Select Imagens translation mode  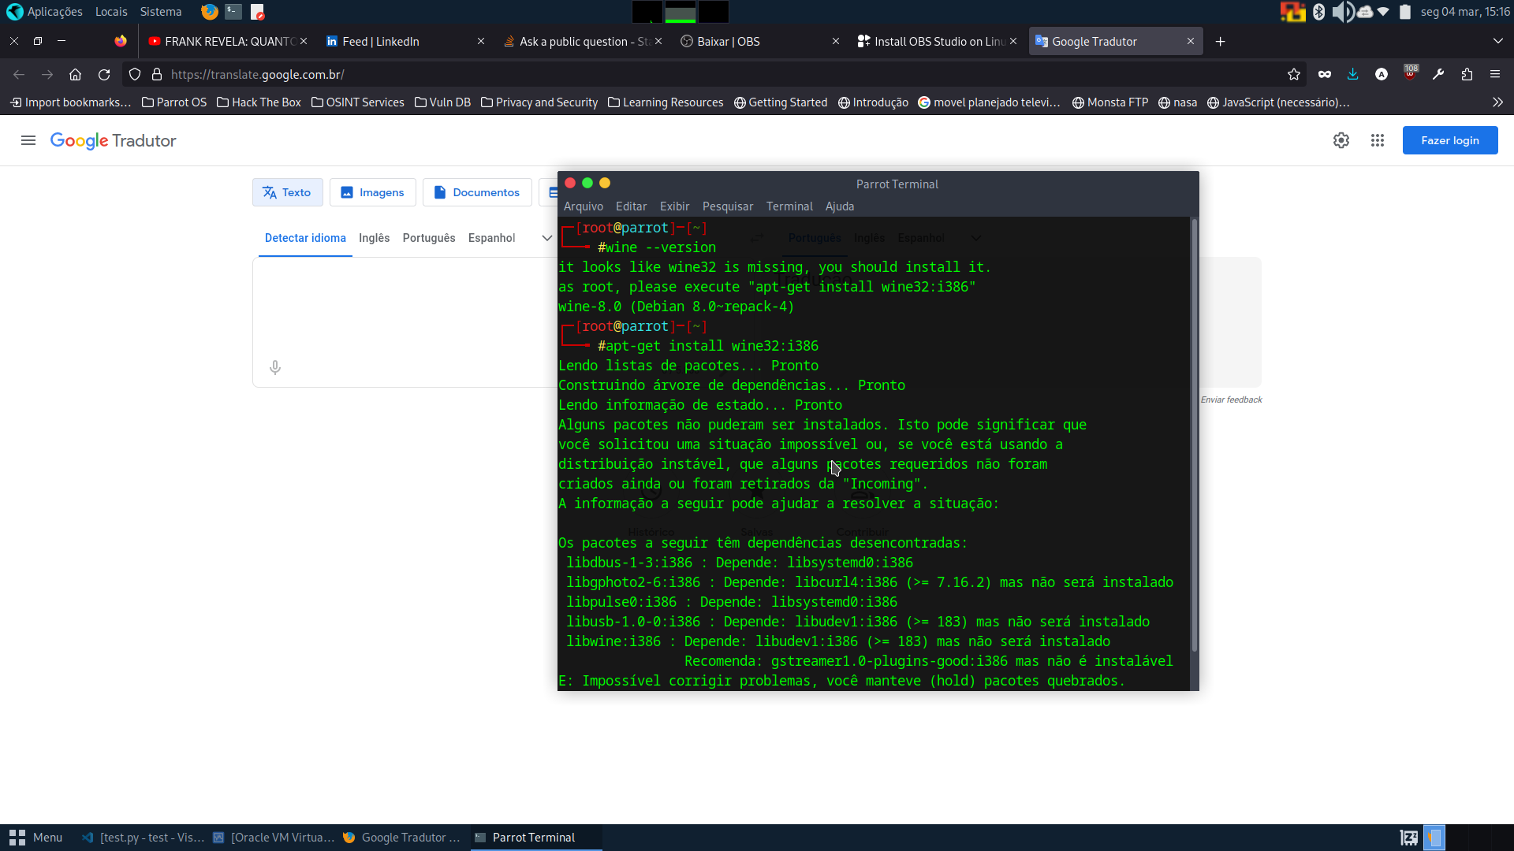373,192
